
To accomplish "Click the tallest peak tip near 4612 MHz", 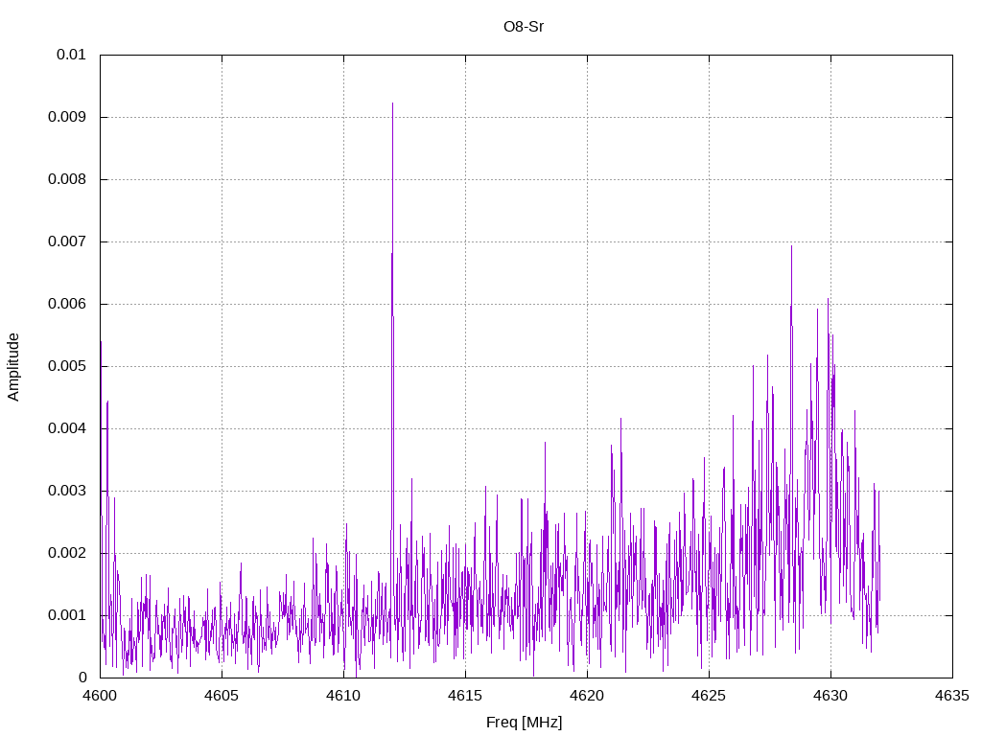I will pos(392,103).
